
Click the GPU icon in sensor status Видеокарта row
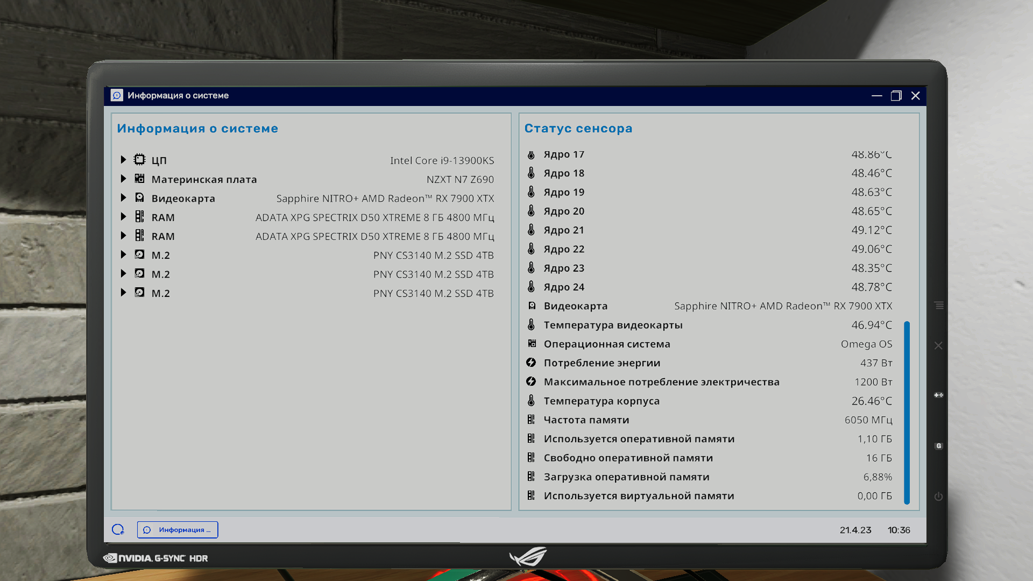[x=532, y=306]
